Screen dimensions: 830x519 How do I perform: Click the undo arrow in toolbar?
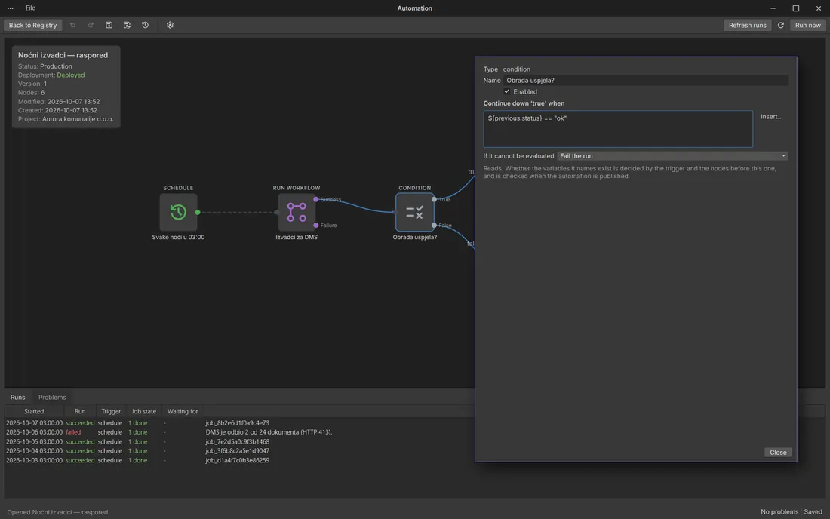click(72, 25)
